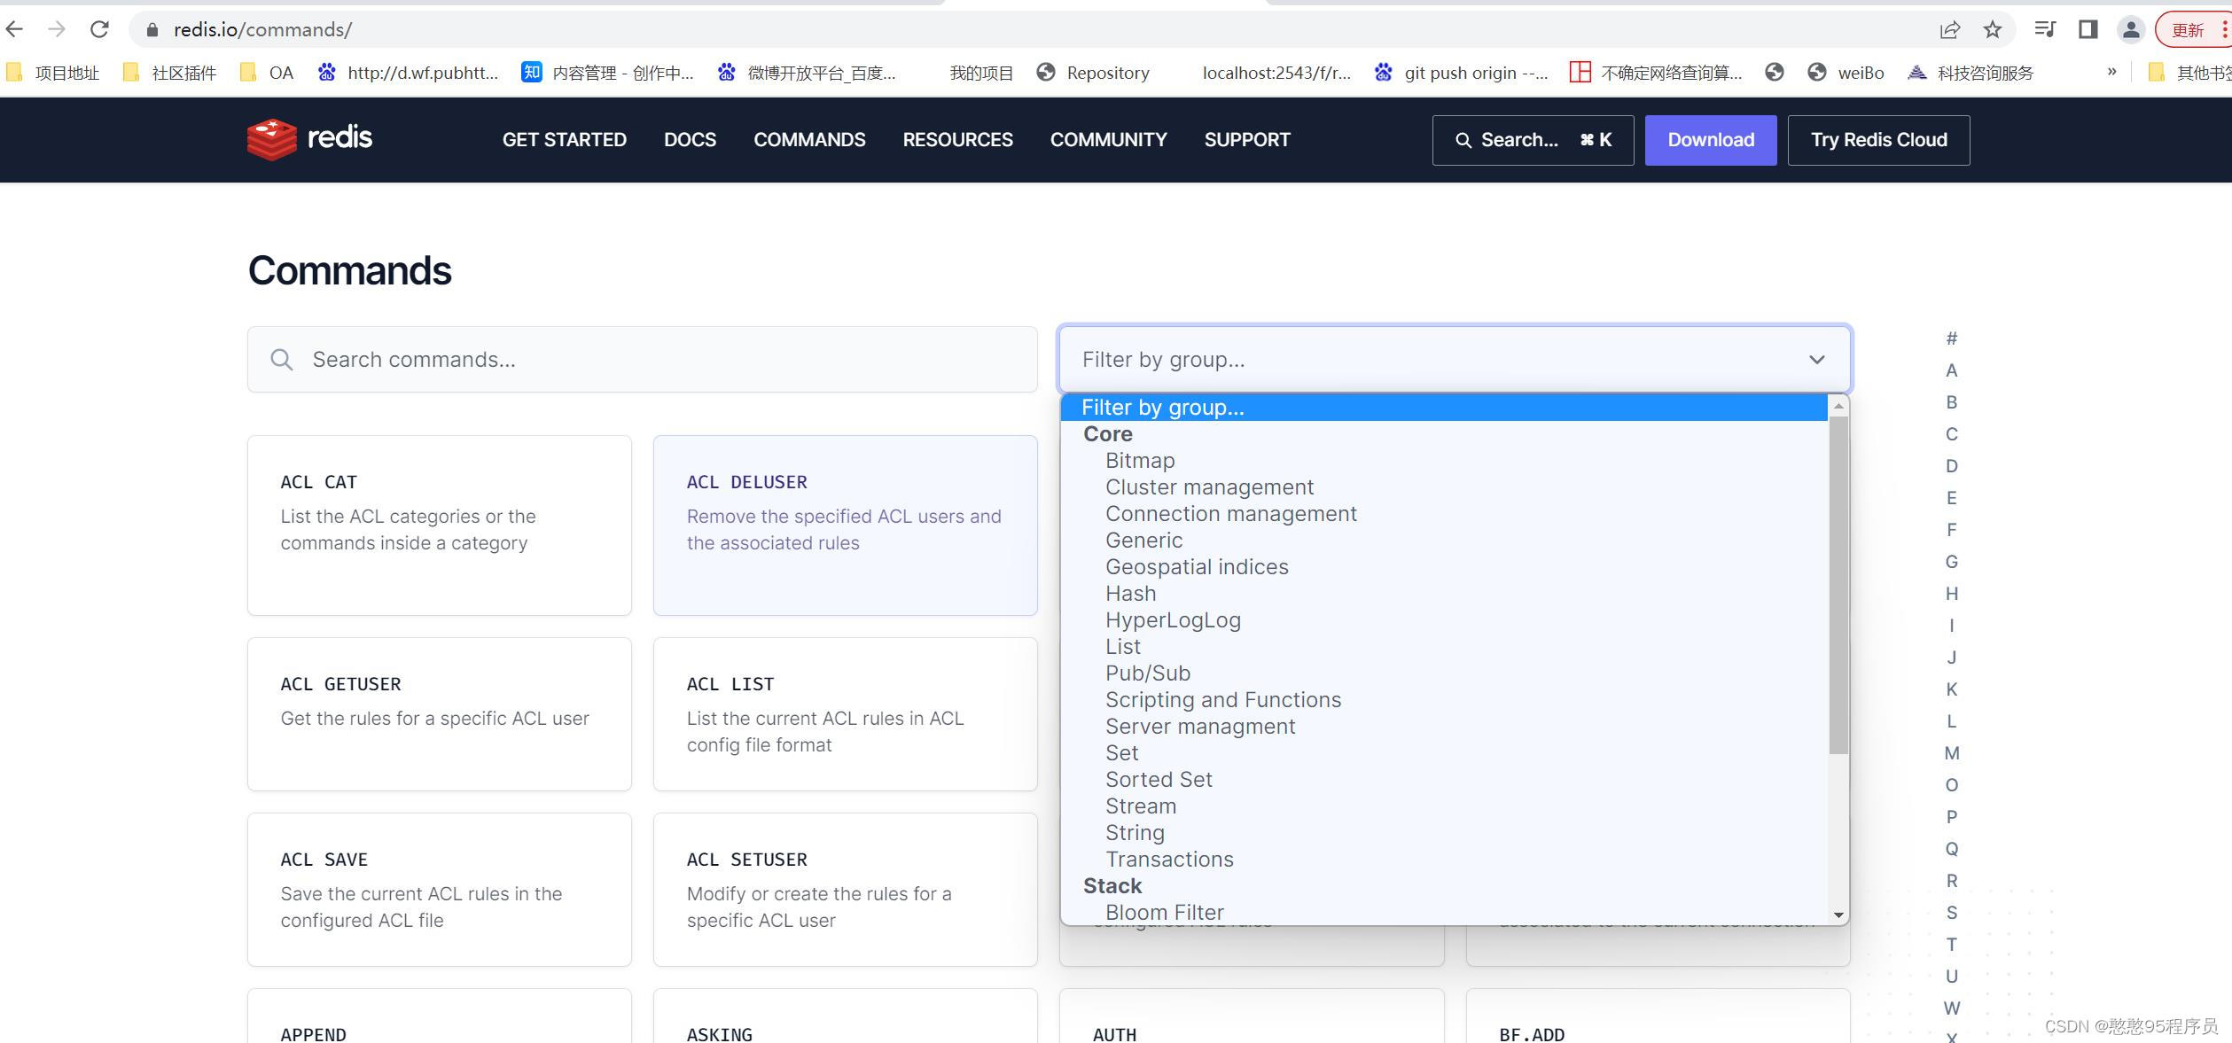Open the 科技咨询服务 bookmark

pos(1971,73)
